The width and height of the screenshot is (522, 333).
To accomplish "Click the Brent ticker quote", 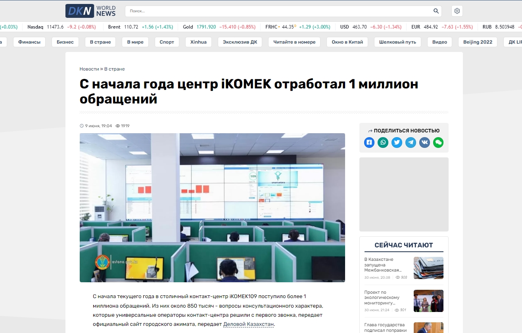I will (x=140, y=27).
